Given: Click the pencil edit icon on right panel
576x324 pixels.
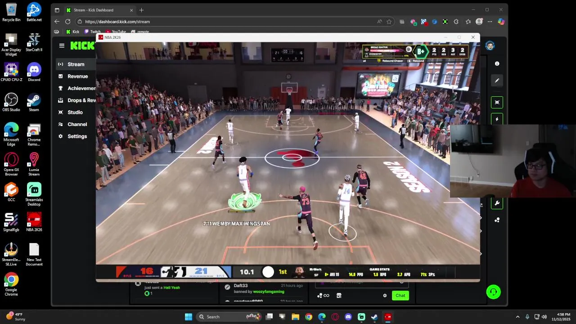Looking at the screenshot, I should click(x=497, y=81).
